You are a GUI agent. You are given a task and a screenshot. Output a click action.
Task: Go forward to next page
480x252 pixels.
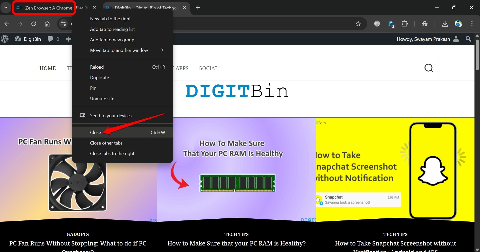click(20, 24)
